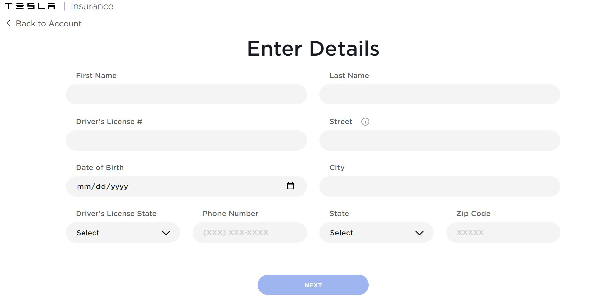
Task: Expand the Driver's License State select
Action: click(x=123, y=232)
